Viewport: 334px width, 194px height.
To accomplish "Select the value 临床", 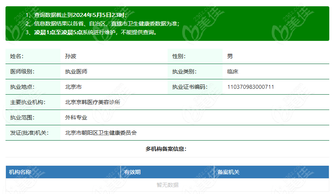I will coord(233,71).
